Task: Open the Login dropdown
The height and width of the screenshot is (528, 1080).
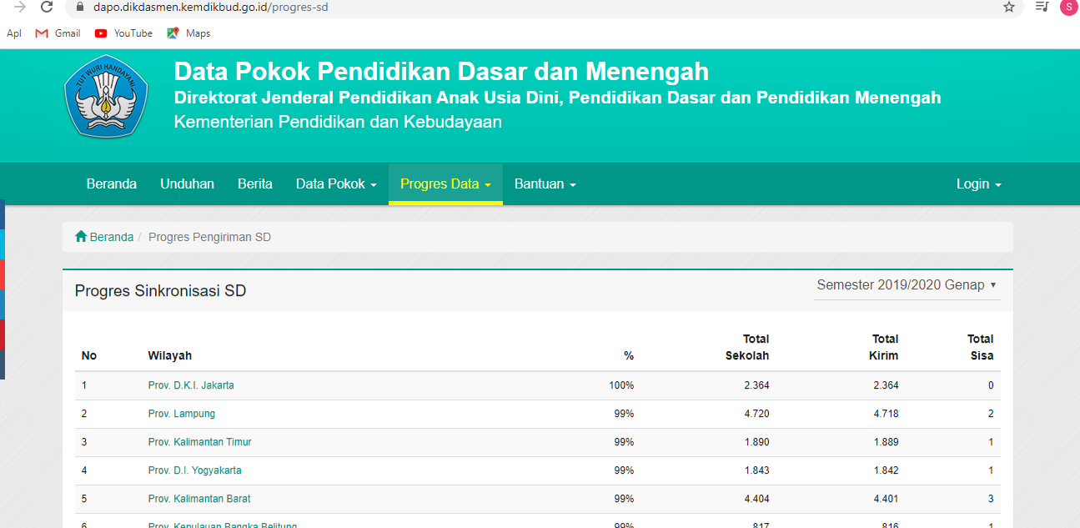Action: click(x=978, y=184)
